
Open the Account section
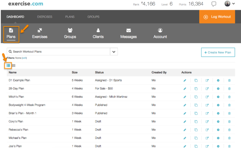[160, 33]
